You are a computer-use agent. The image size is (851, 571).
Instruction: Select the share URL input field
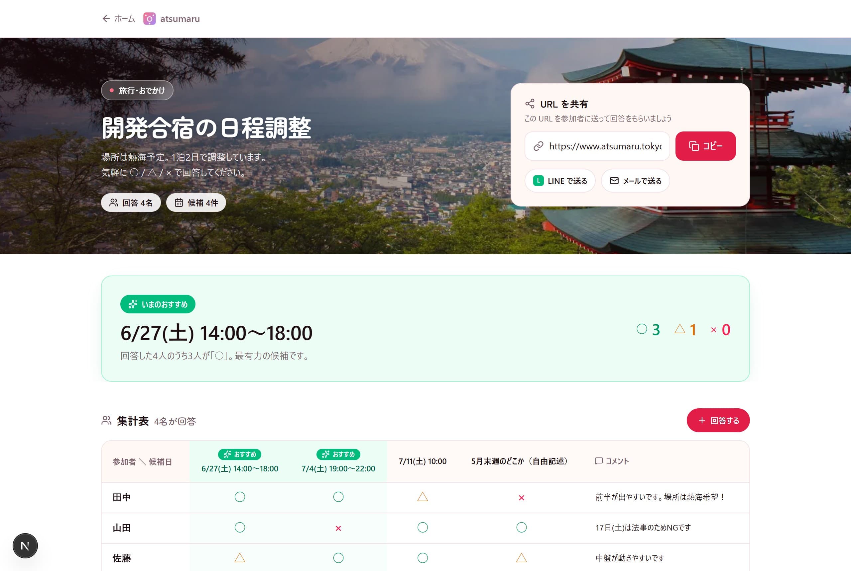597,146
